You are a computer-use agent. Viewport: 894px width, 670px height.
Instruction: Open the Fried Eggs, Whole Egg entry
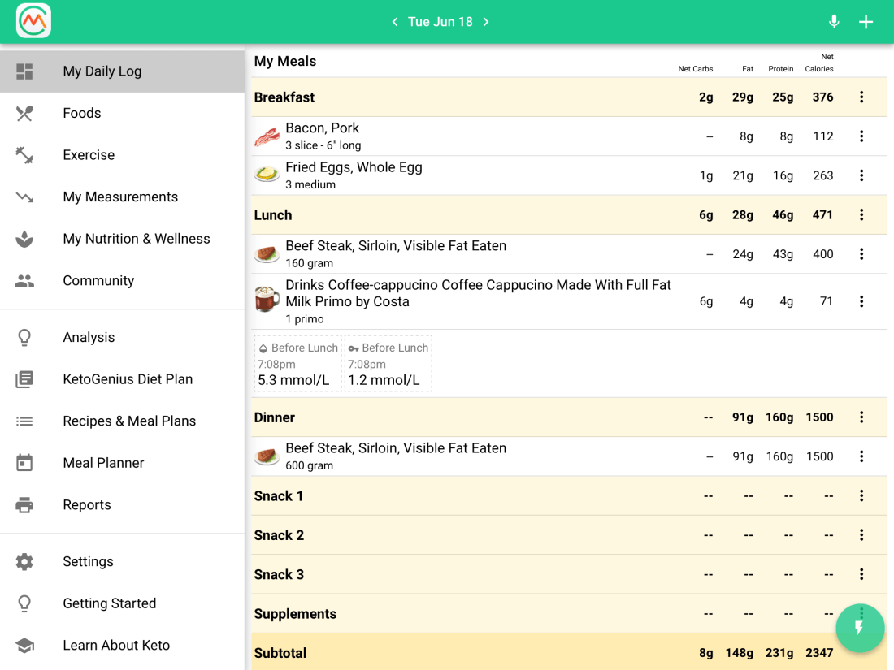pos(354,175)
